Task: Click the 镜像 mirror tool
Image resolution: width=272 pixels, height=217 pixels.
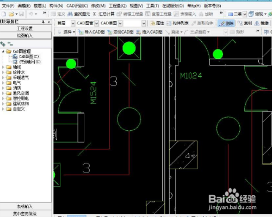Action: tap(262, 23)
